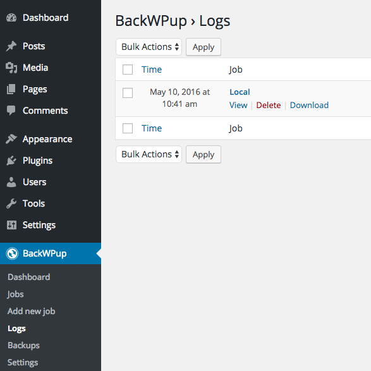The image size is (371, 371).
Task: Open the Backups submenu item
Action: [23, 346]
